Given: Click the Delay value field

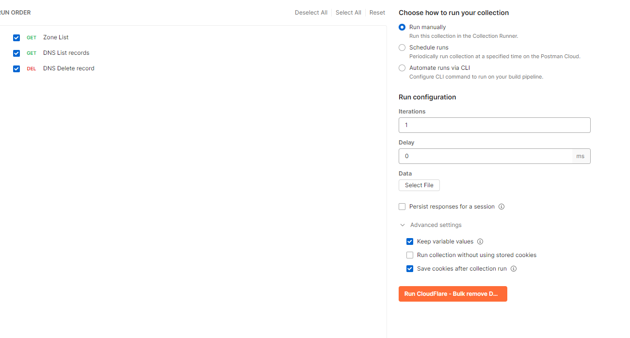Looking at the screenshot, I should [485, 156].
